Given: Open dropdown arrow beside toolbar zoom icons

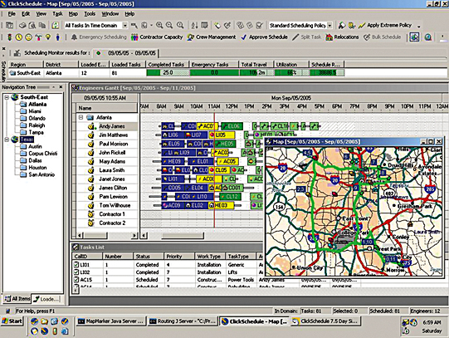Looking at the screenshot, I should coord(152,26).
